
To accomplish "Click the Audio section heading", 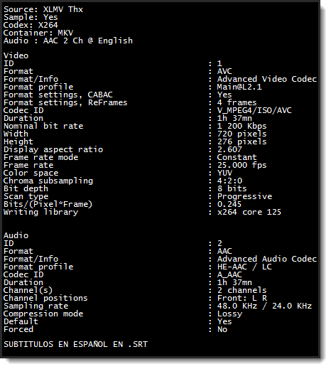I will click(x=16, y=235).
